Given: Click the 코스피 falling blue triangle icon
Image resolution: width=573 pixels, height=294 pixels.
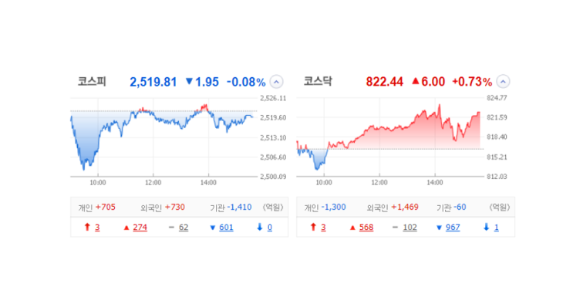Looking at the screenshot, I should coord(213,228).
